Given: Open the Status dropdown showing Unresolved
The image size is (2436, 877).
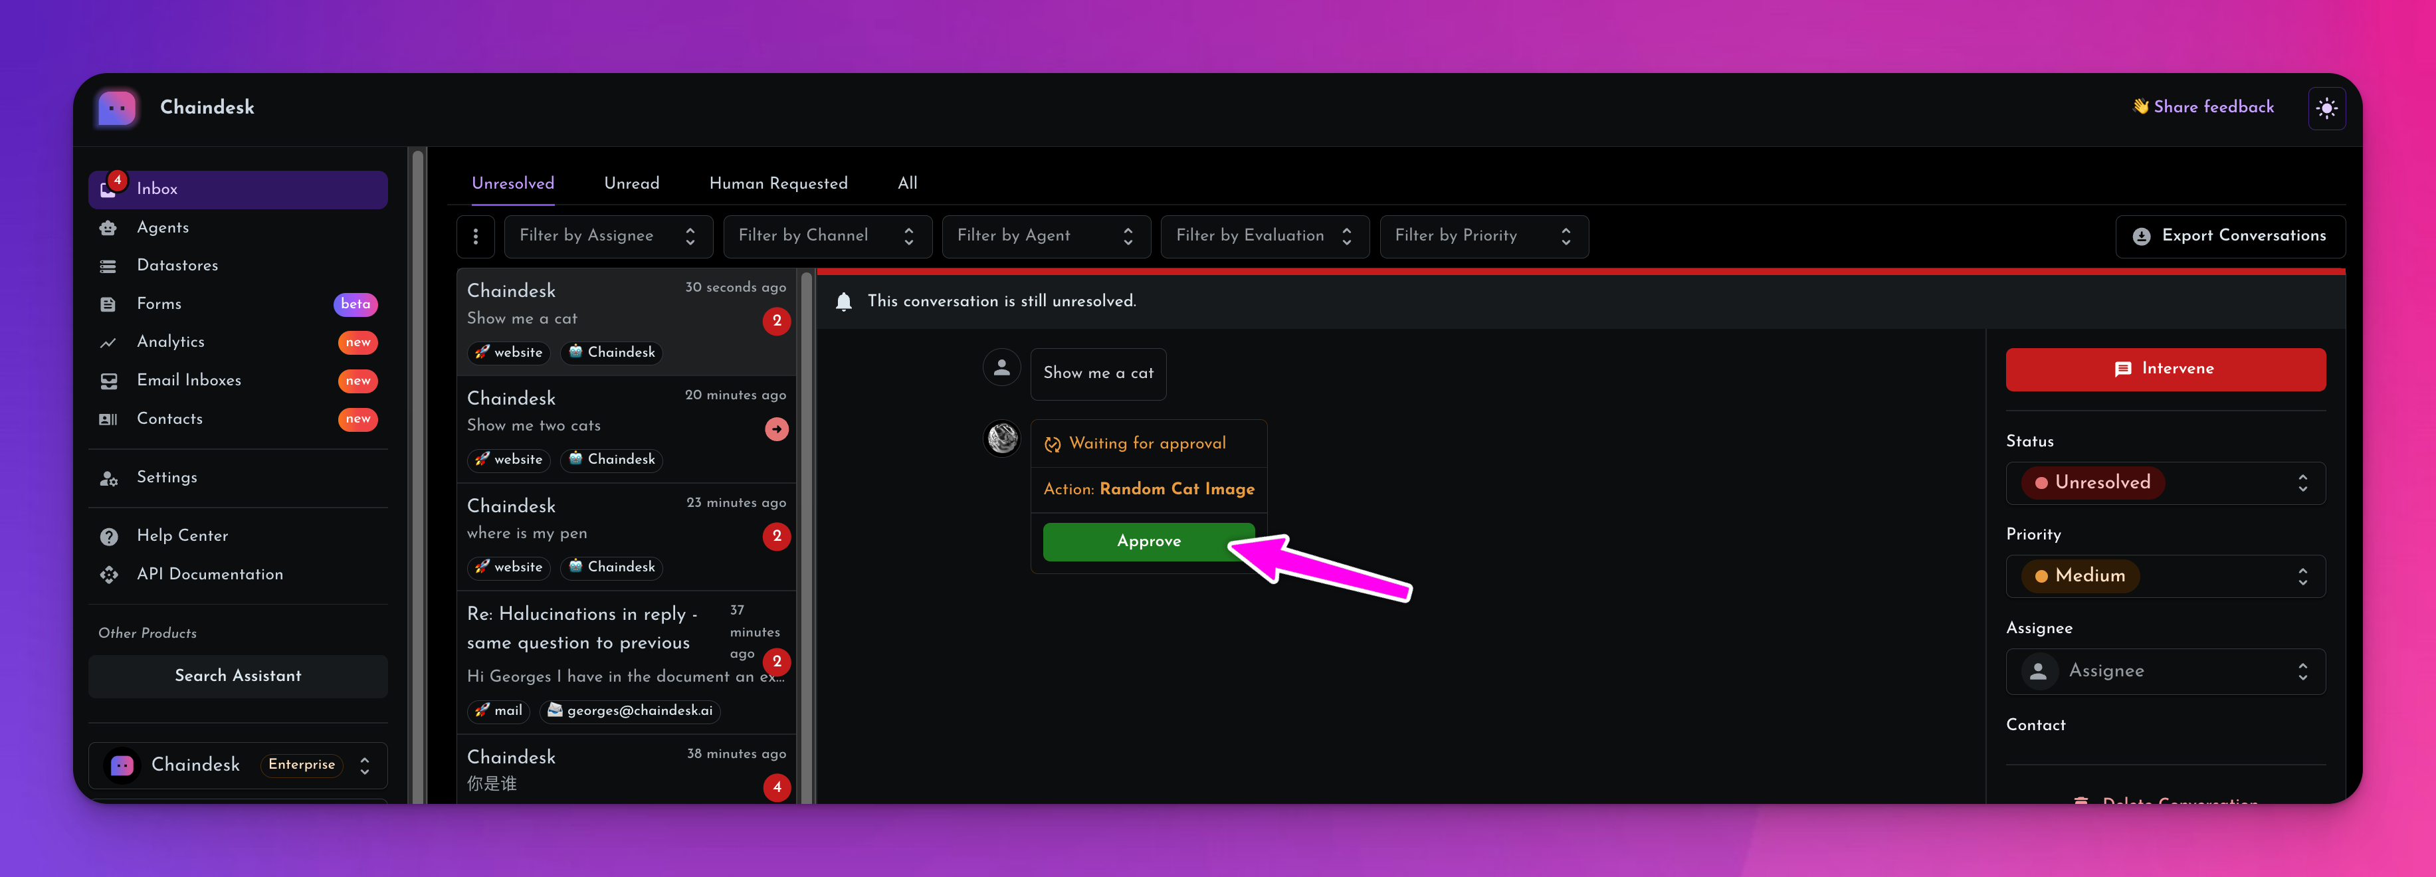Looking at the screenshot, I should (2165, 483).
